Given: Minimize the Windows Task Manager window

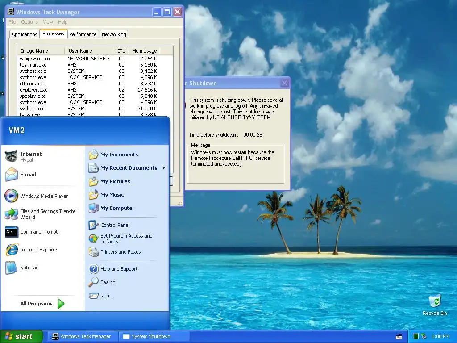Looking at the screenshot, I should click(157, 12).
